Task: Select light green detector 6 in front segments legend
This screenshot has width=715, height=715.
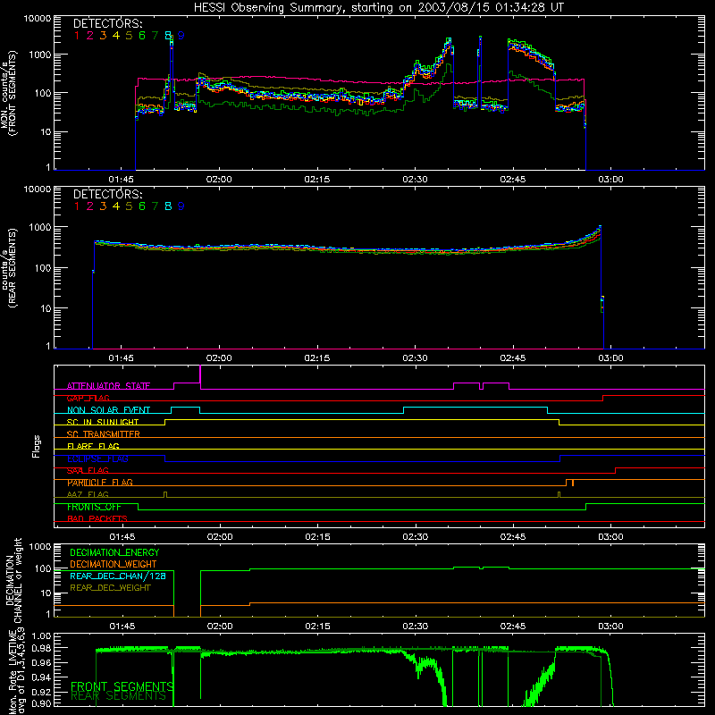Action: point(142,36)
